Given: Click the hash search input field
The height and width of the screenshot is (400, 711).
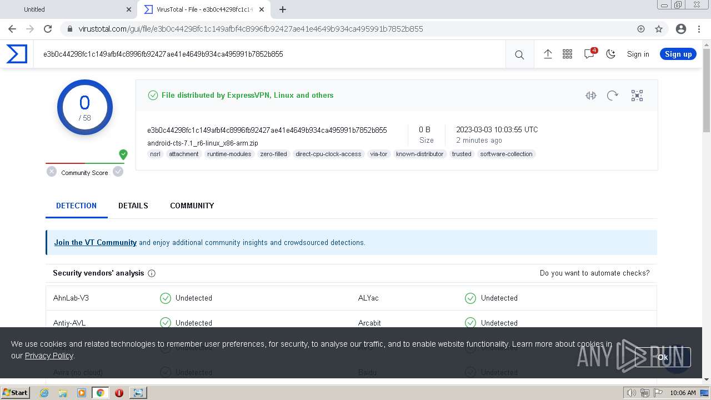Looking at the screenshot, I should [x=269, y=54].
